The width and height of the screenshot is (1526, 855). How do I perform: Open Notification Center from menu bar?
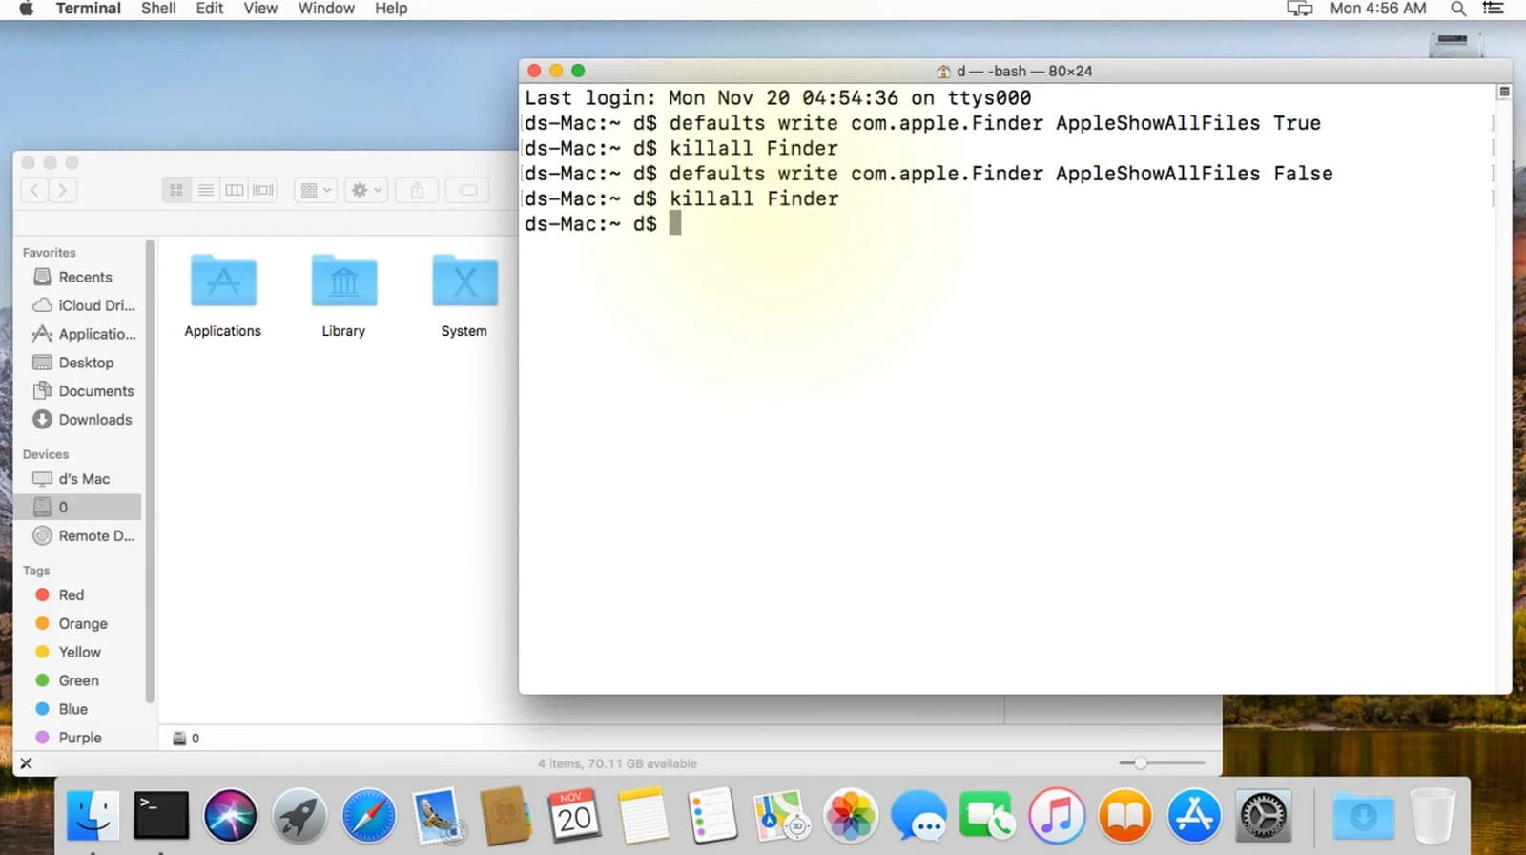[x=1493, y=9]
